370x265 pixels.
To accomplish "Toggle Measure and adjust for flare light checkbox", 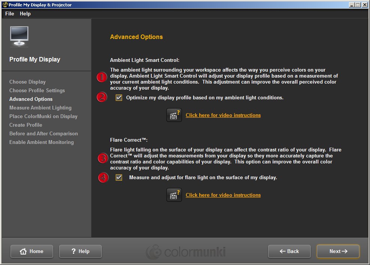I will [119, 177].
